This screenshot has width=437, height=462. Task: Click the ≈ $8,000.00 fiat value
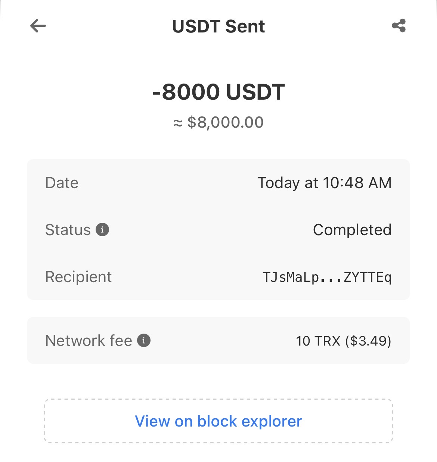pyautogui.click(x=218, y=122)
